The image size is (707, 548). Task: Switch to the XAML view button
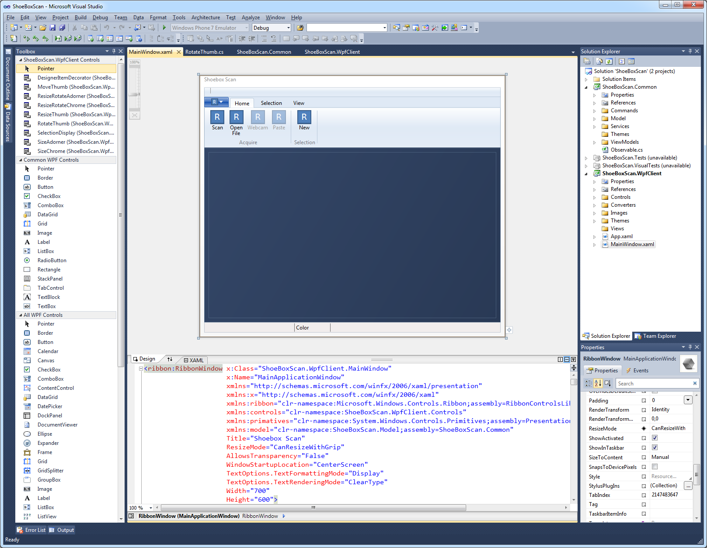coord(193,360)
